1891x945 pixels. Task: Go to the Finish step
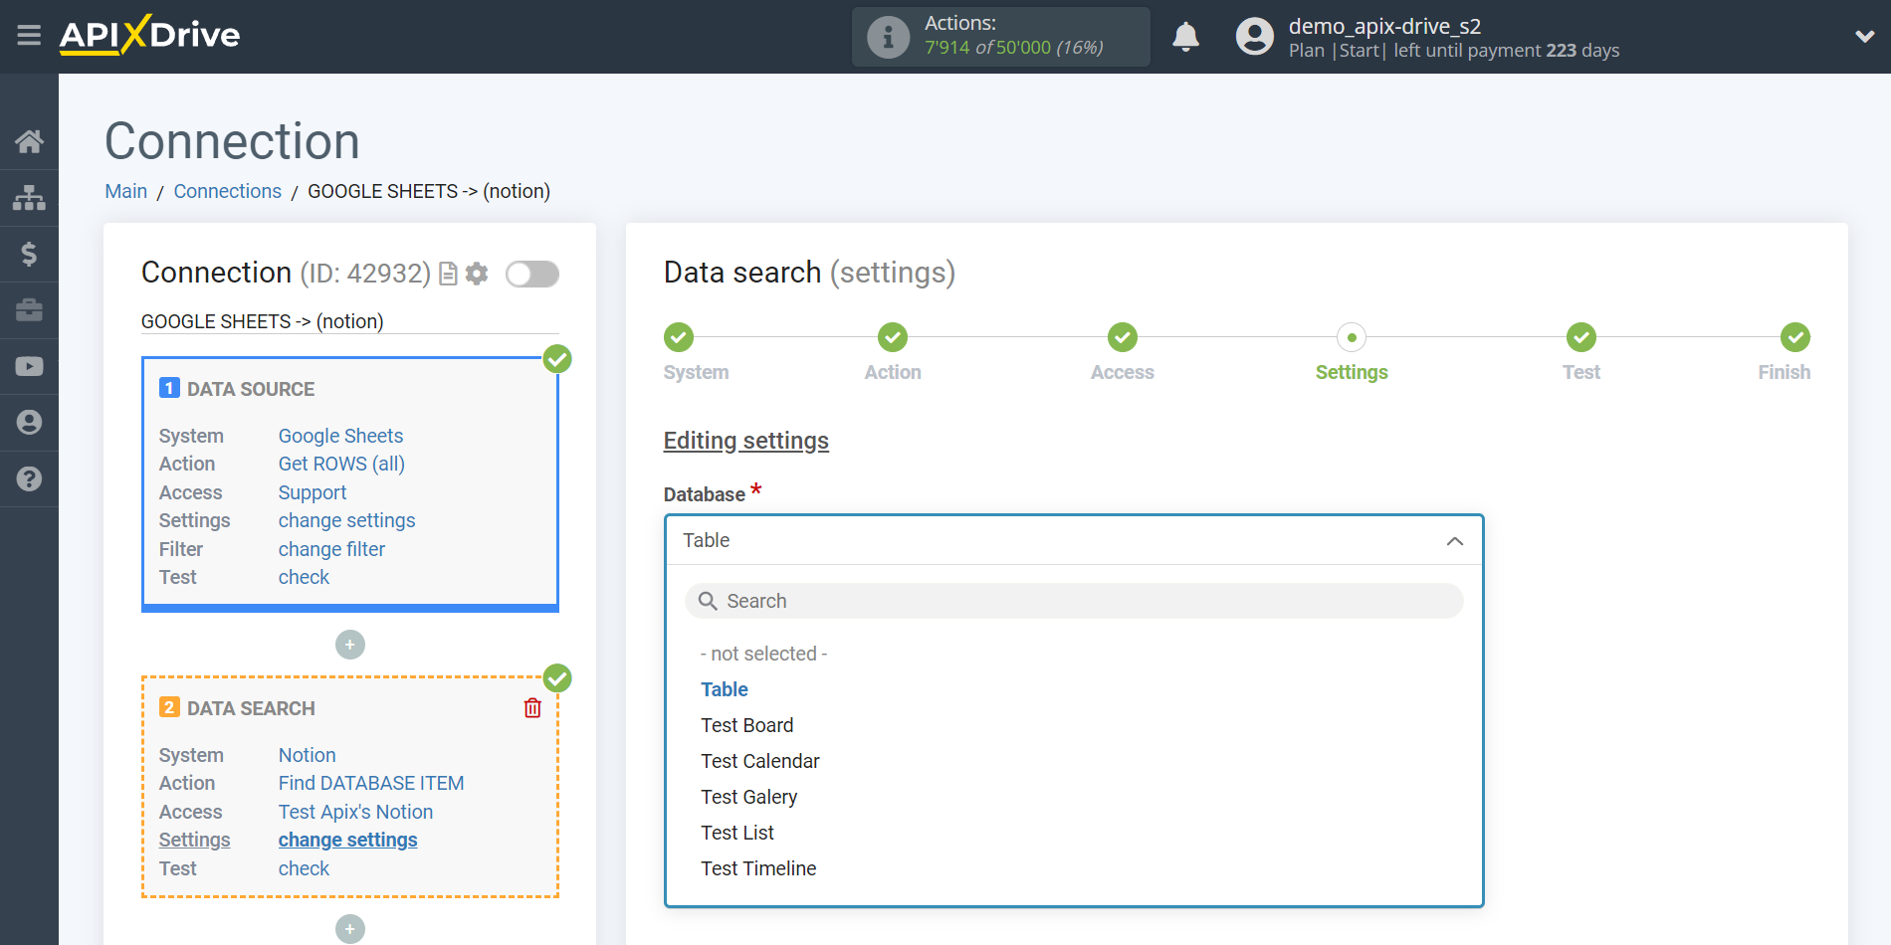[1795, 337]
